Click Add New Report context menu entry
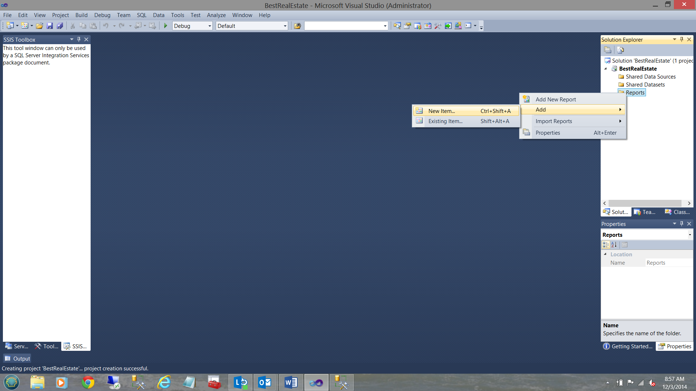The image size is (696, 391). (555, 99)
